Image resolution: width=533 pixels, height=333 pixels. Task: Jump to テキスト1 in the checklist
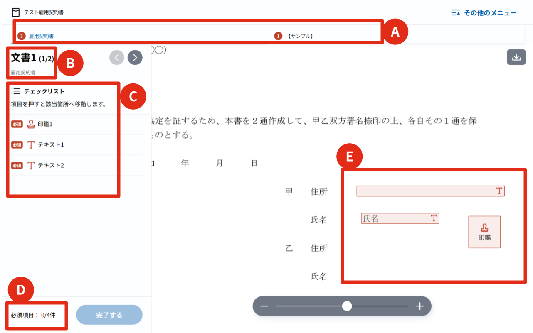click(51, 144)
